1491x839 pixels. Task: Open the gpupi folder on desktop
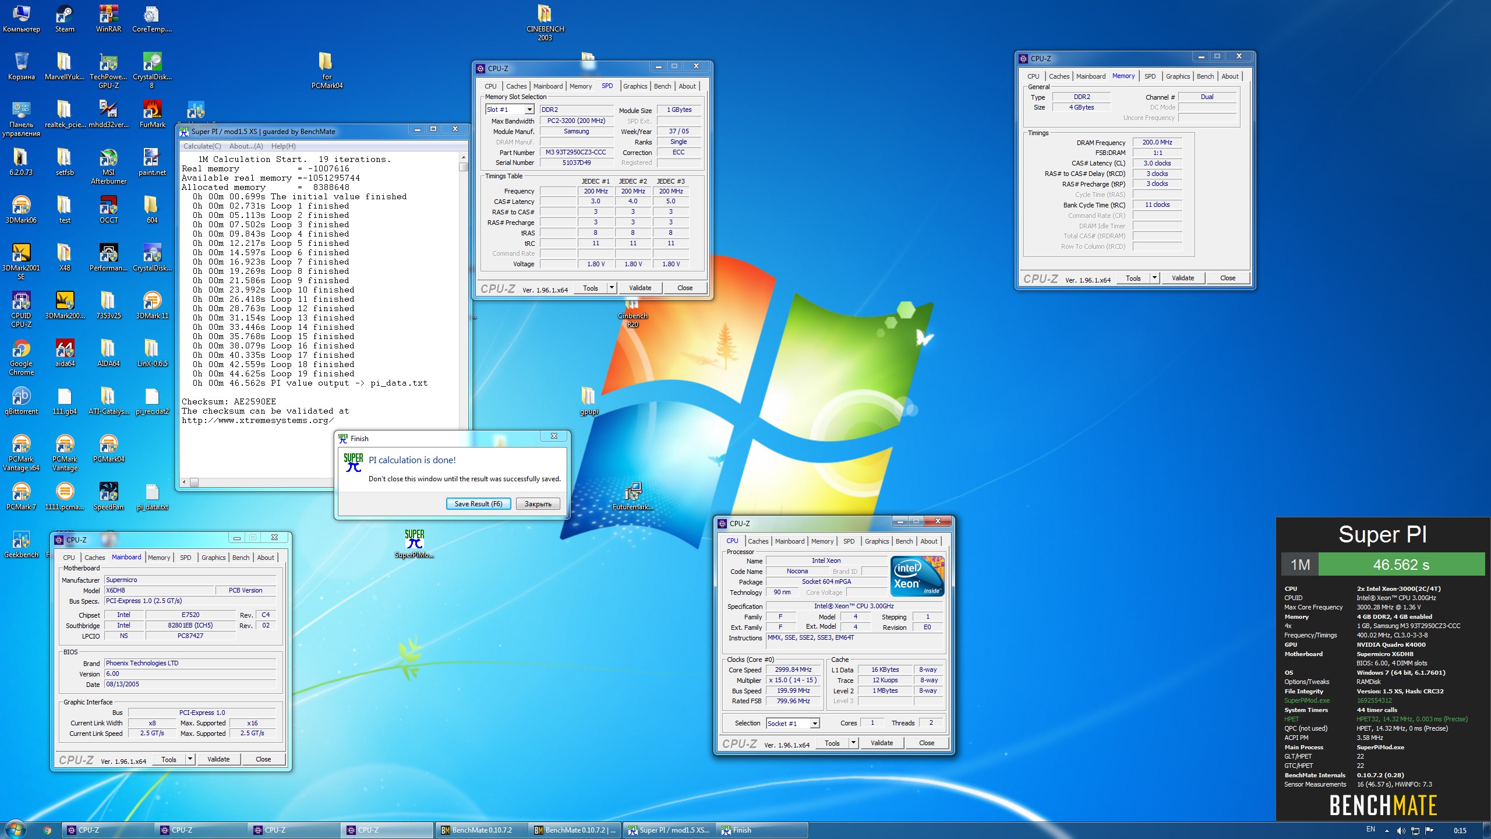click(x=588, y=401)
